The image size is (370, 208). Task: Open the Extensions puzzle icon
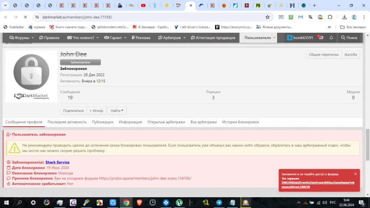[x=330, y=17]
